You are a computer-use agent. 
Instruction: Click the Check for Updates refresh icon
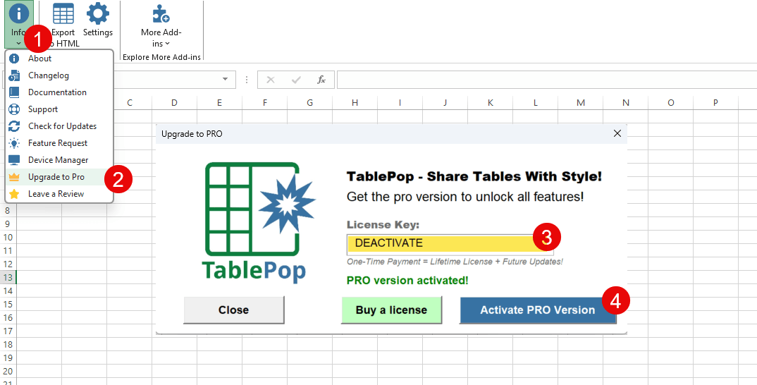tap(14, 126)
